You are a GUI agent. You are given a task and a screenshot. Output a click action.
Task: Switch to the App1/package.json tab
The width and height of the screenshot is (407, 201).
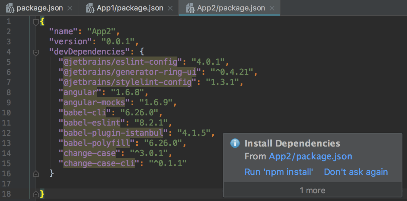point(129,8)
